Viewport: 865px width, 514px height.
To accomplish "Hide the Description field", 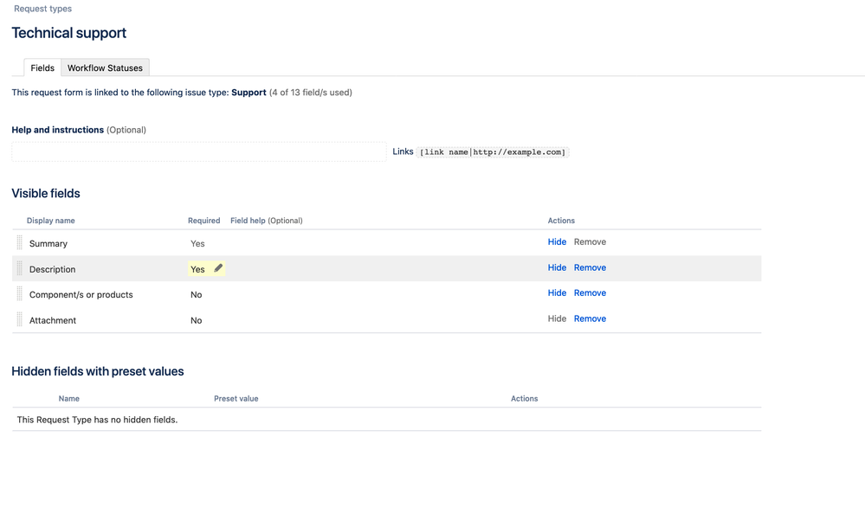I will (x=557, y=267).
